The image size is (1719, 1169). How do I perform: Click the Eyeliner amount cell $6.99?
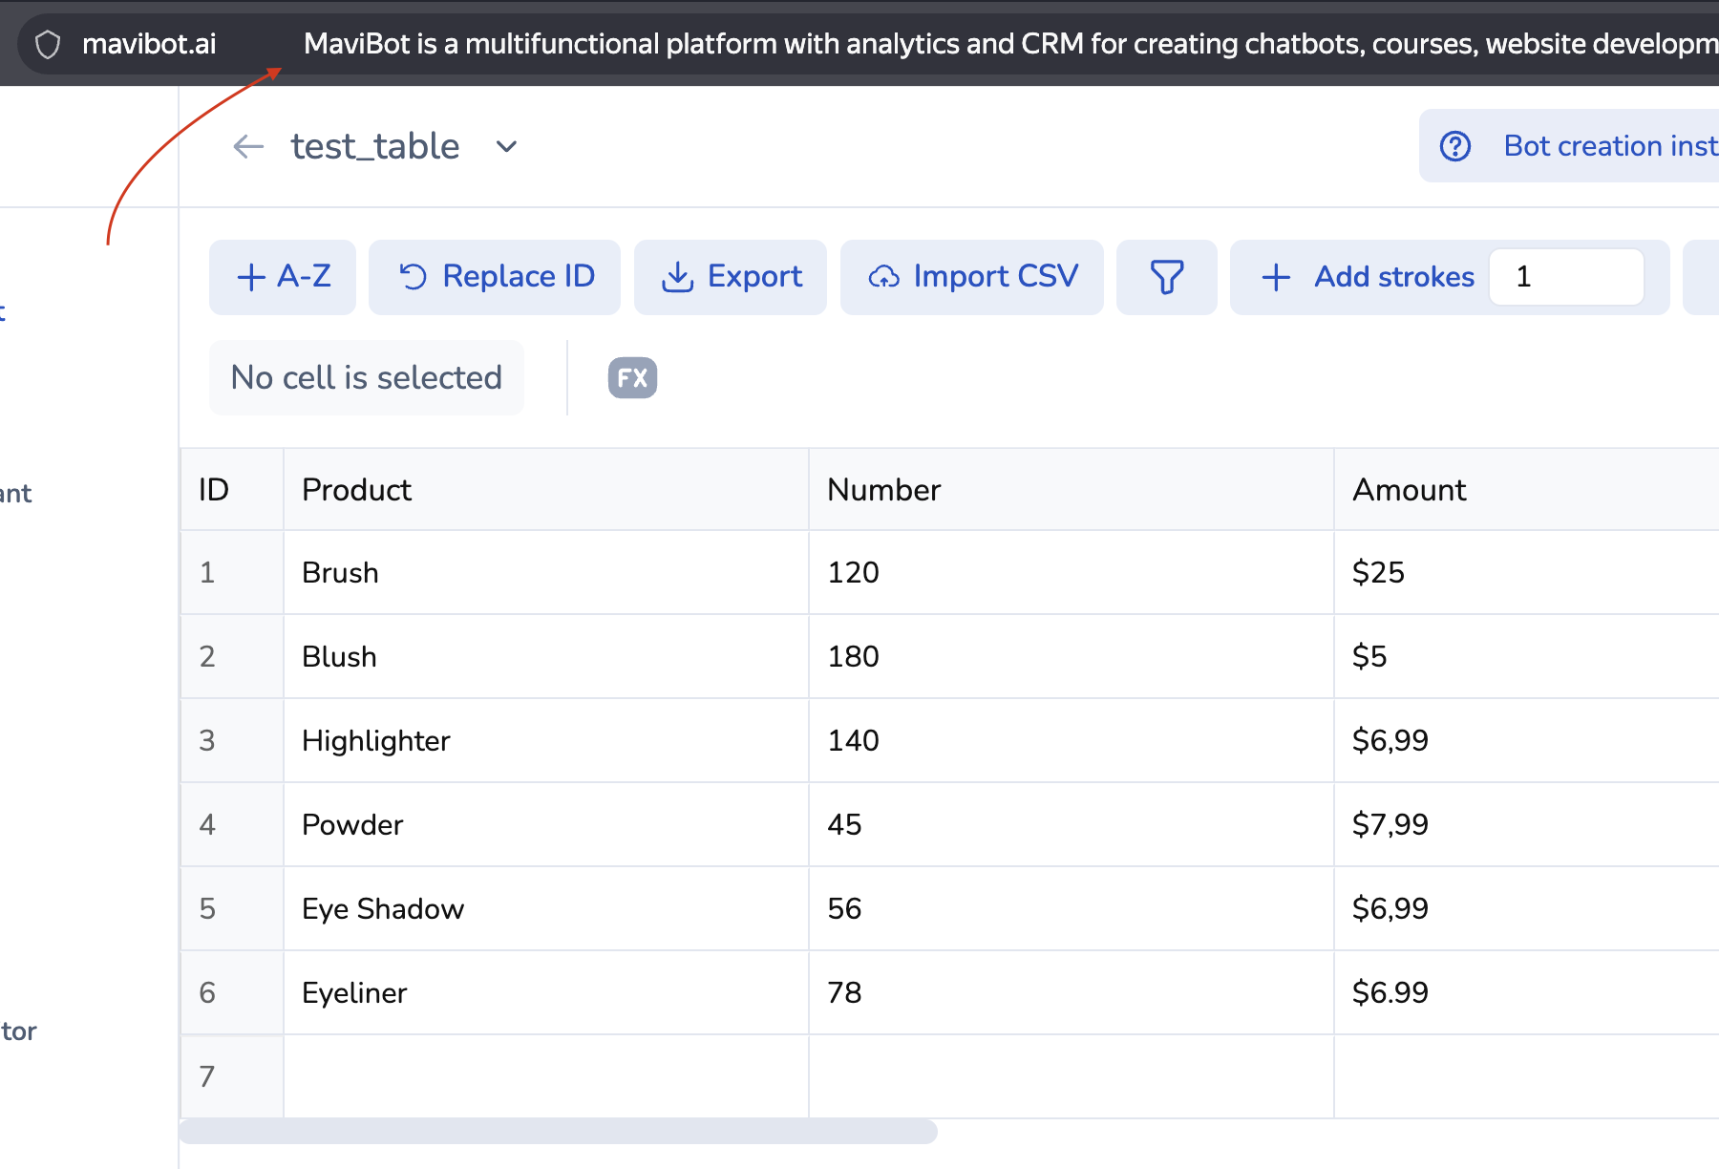[1526, 992]
